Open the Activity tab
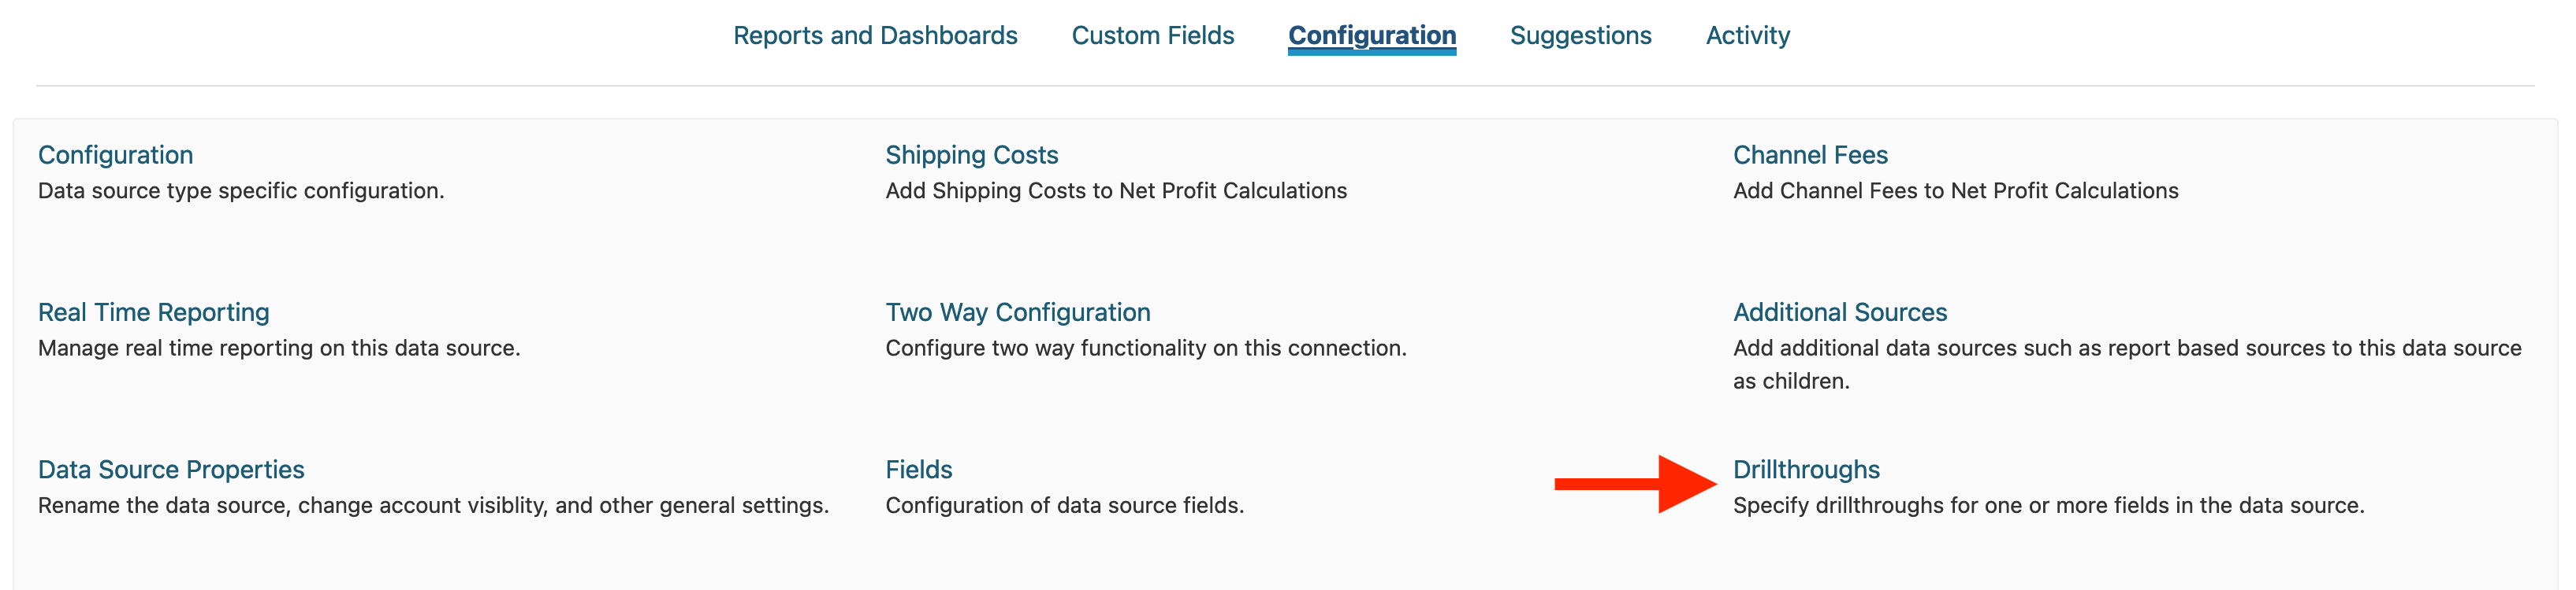The height and width of the screenshot is (590, 2576). pyautogui.click(x=1748, y=35)
